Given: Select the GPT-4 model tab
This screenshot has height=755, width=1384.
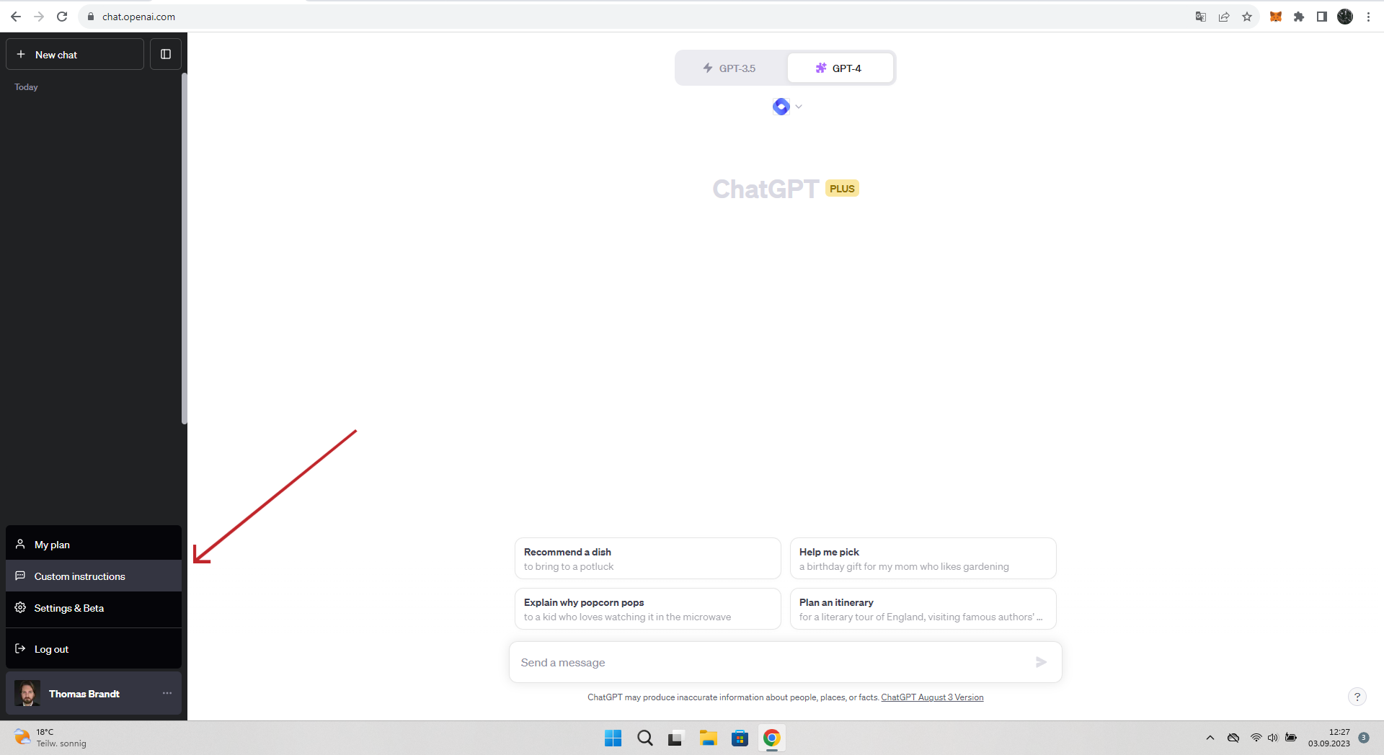Looking at the screenshot, I should pos(840,68).
